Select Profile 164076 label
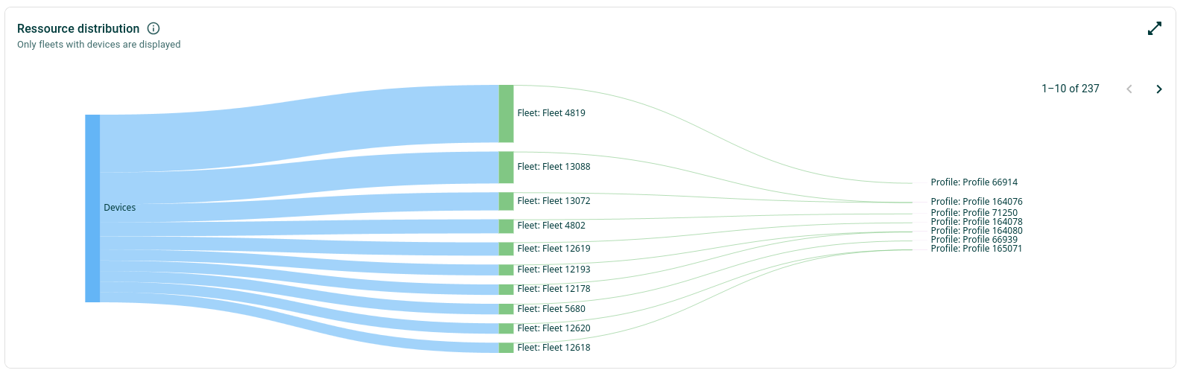This screenshot has height=376, width=1183. tap(977, 202)
